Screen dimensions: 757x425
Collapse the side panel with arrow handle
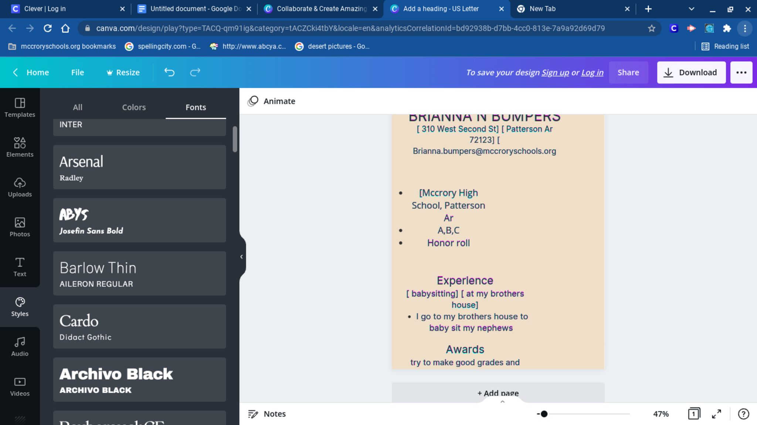point(241,257)
